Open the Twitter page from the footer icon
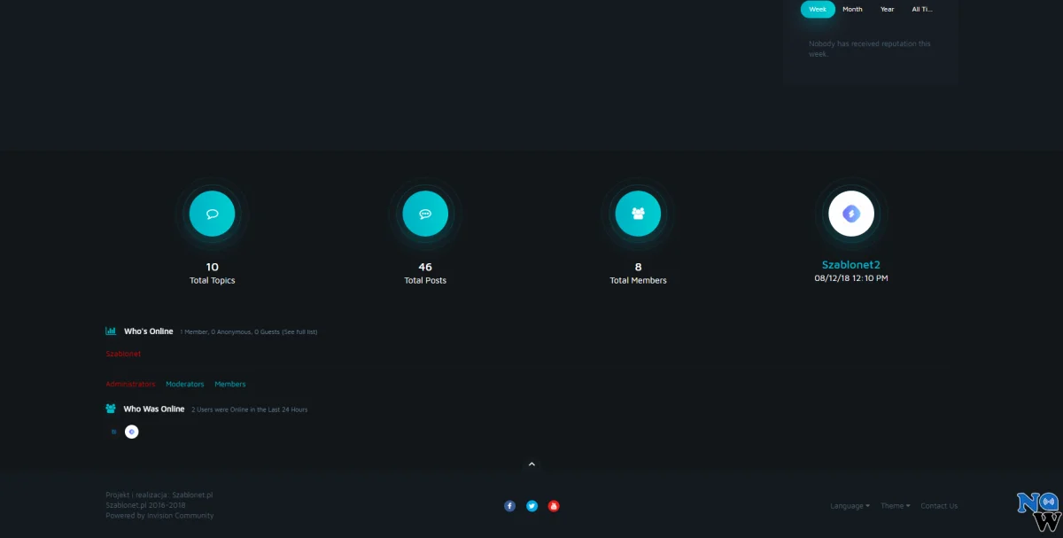1063x538 pixels. tap(531, 506)
